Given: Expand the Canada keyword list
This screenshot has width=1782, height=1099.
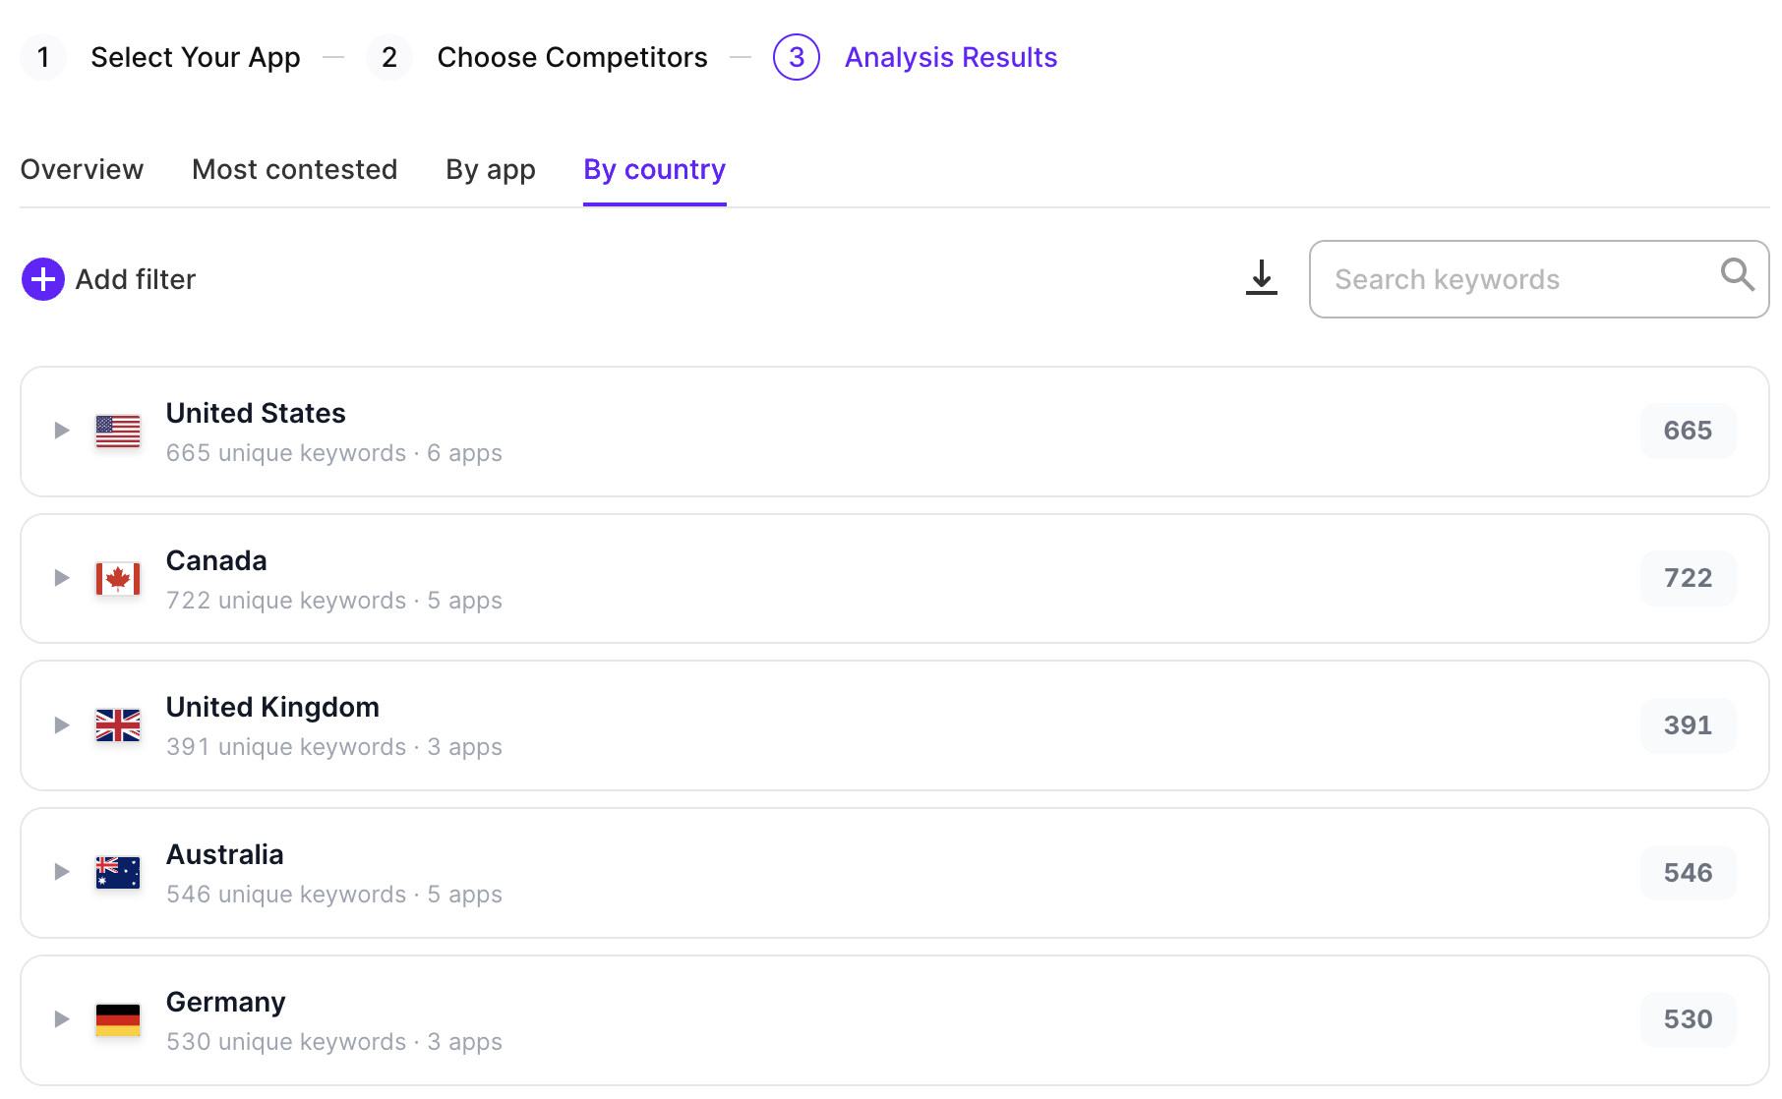Looking at the screenshot, I should pyautogui.click(x=60, y=577).
